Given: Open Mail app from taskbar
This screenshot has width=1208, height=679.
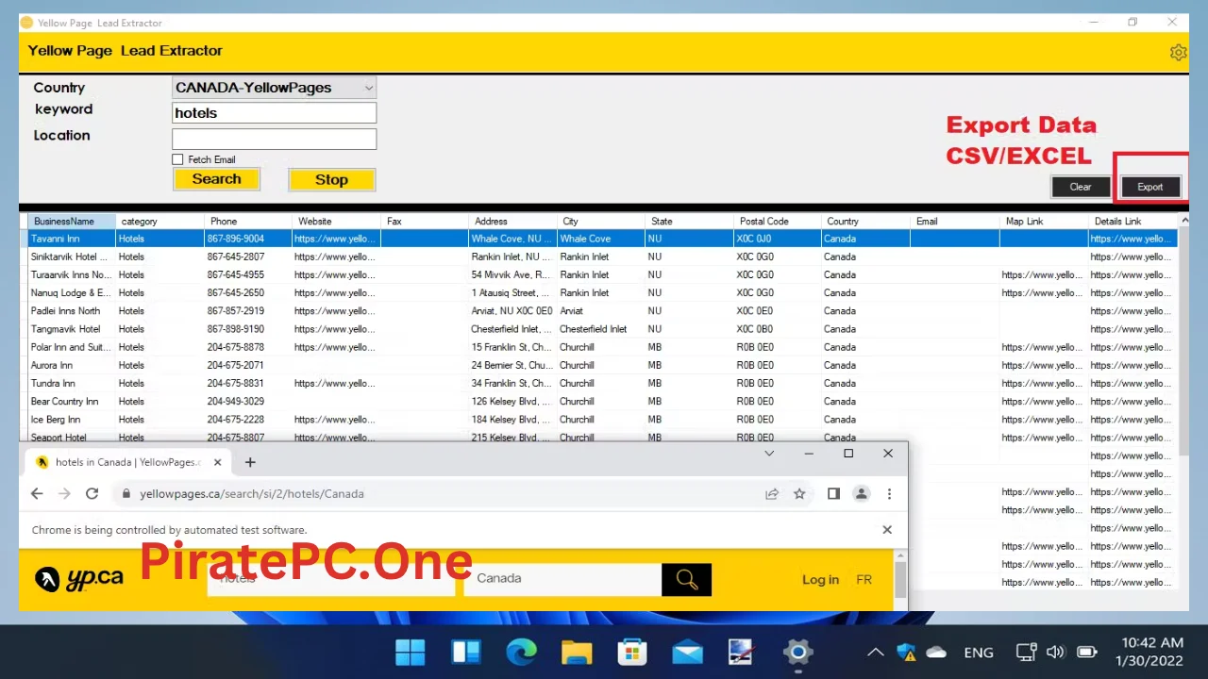Looking at the screenshot, I should [x=687, y=653].
